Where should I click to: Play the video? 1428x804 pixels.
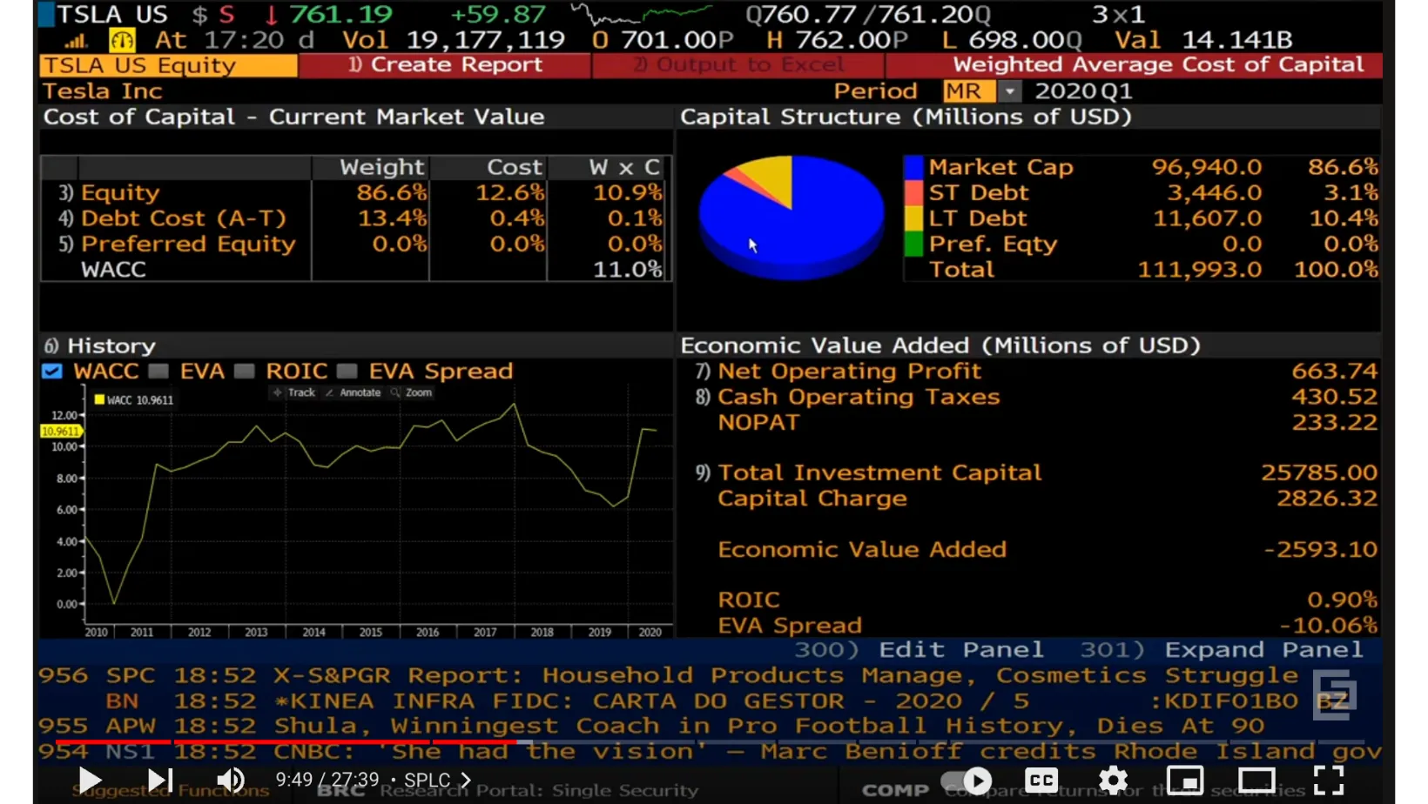tap(91, 781)
